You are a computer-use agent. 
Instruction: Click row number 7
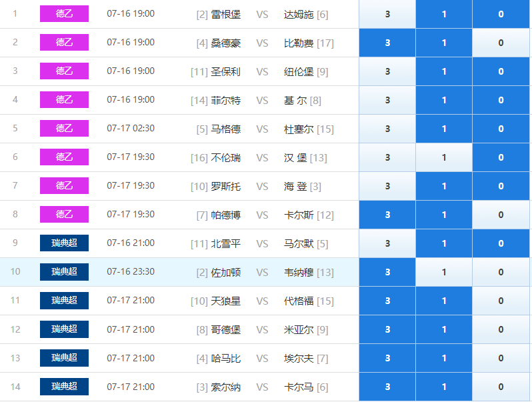[15, 185]
